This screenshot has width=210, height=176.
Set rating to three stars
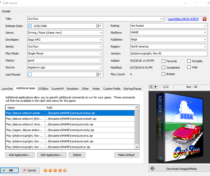[55, 170]
